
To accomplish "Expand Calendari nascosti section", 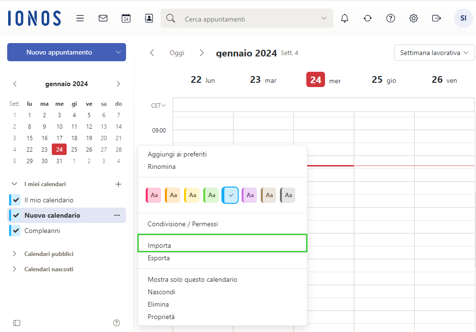I will point(14,269).
